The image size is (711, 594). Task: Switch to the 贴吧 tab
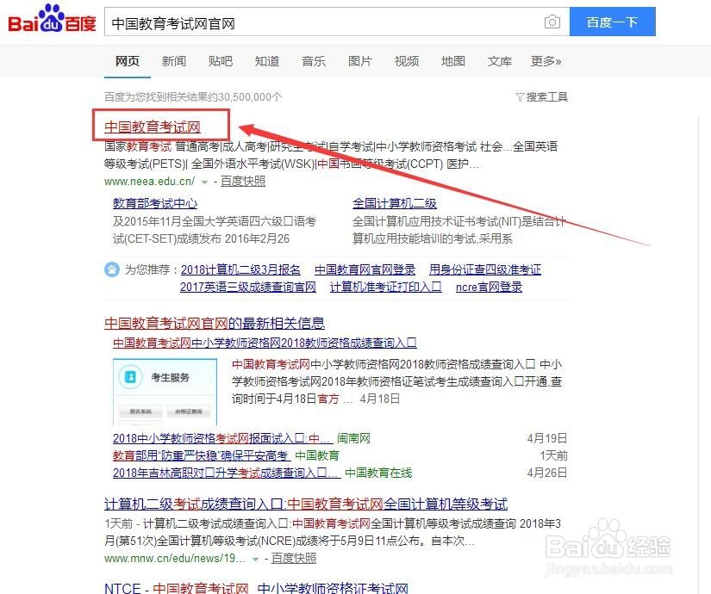(220, 61)
